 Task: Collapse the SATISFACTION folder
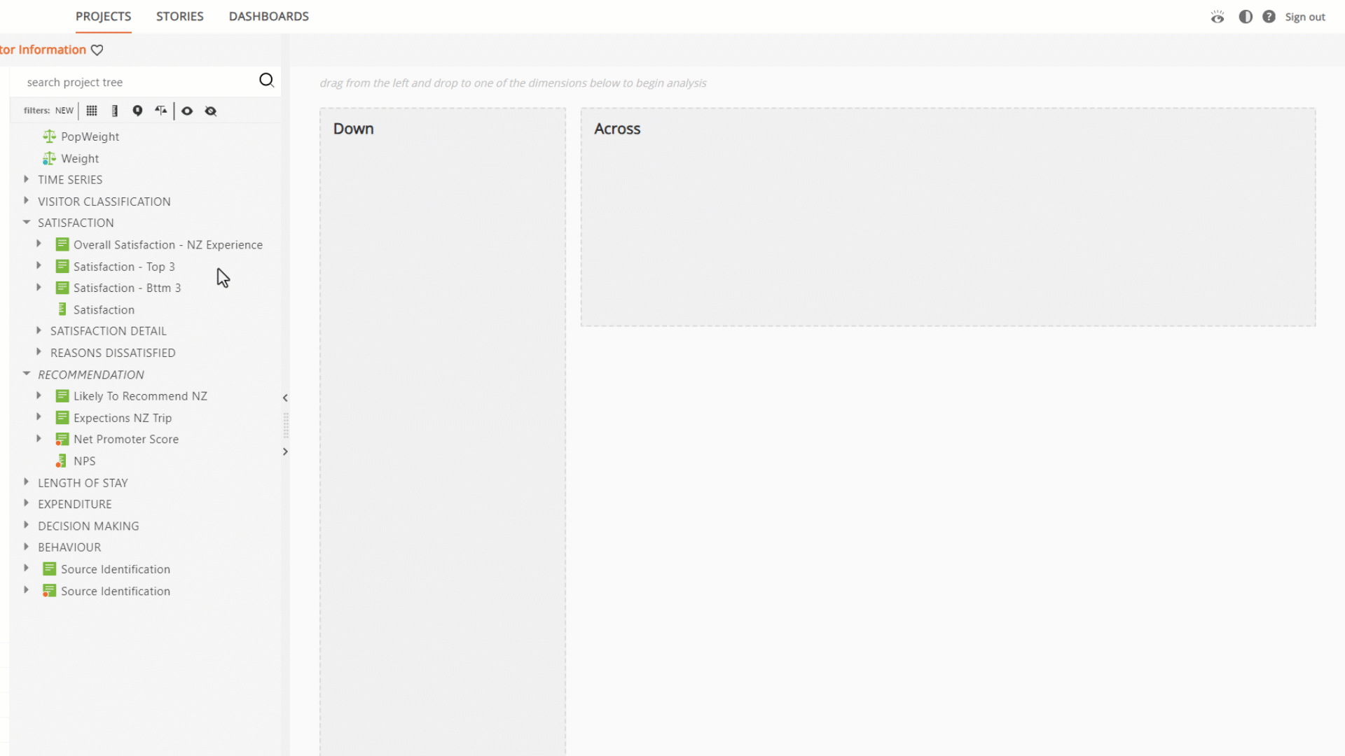point(26,222)
